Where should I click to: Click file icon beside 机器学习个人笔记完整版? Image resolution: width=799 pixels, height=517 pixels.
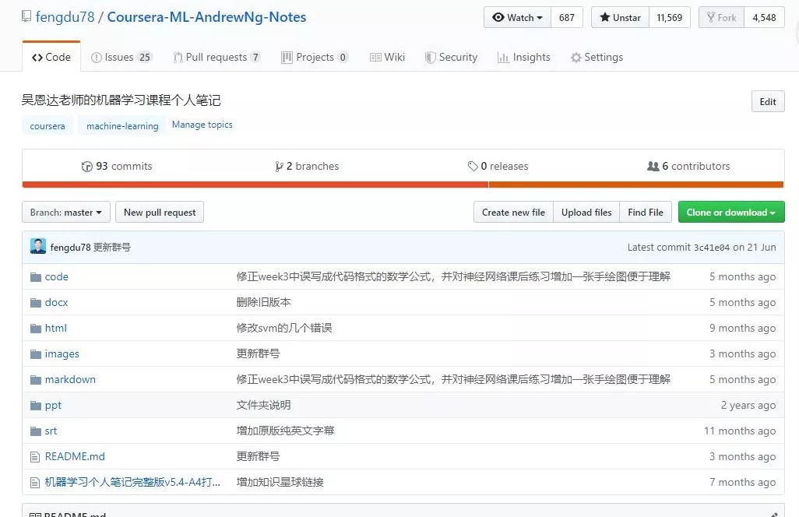(34, 483)
